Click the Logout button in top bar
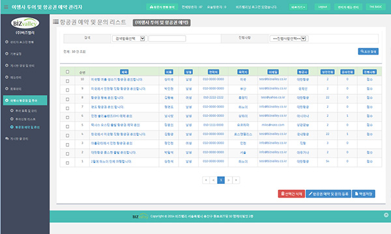The image size is (391, 234). [x=323, y=7]
